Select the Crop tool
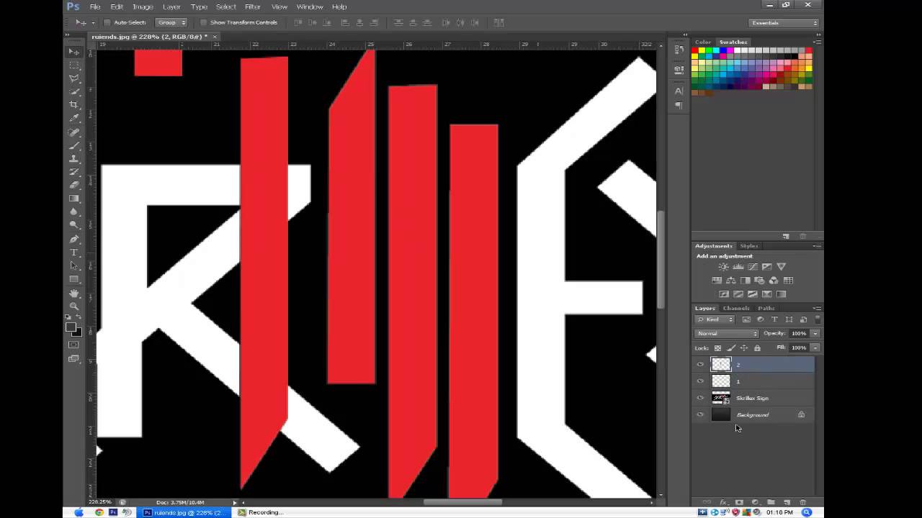Viewport: 922px width, 518px height. pyautogui.click(x=74, y=105)
